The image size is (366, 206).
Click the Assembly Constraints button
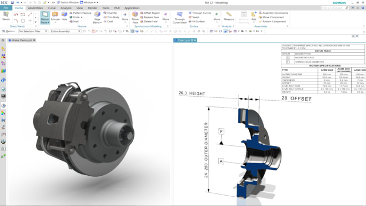tap(273, 13)
